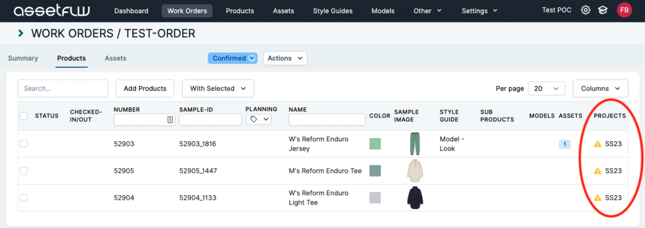645x228 pixels.
Task: Click the Projects column header
Action: point(610,116)
